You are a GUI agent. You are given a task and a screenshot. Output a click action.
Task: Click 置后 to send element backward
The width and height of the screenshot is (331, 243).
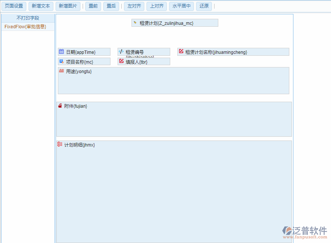(111, 6)
